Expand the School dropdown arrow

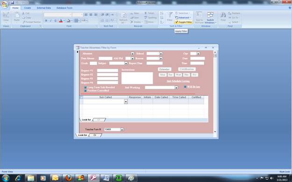161,54
